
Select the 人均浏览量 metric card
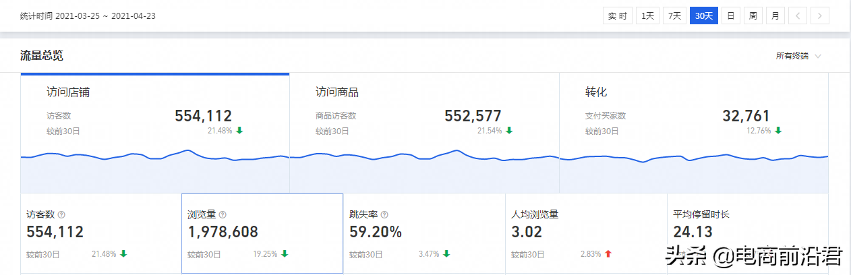[586, 234]
